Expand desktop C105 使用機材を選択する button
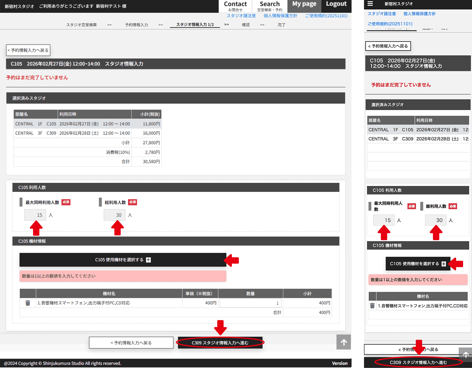This screenshot has width=472, height=368. click(x=123, y=260)
